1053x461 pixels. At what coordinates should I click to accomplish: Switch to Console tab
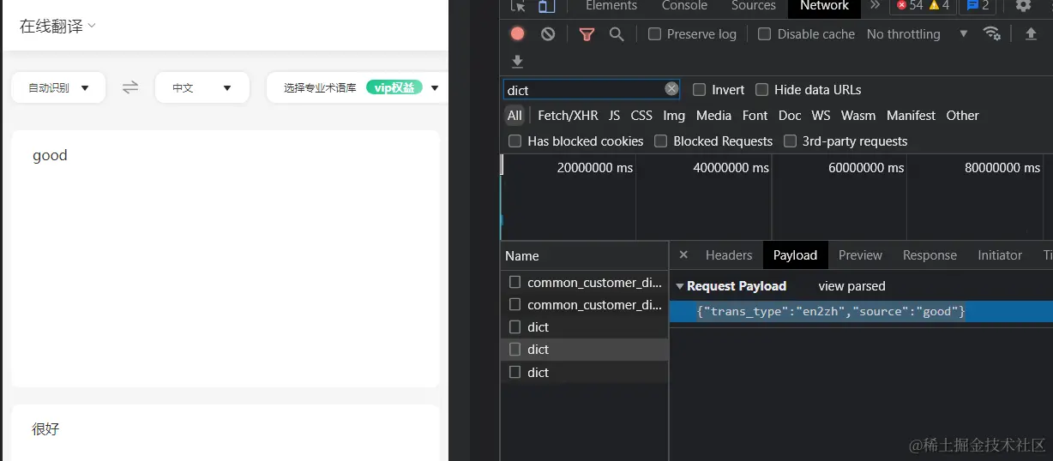tap(684, 6)
